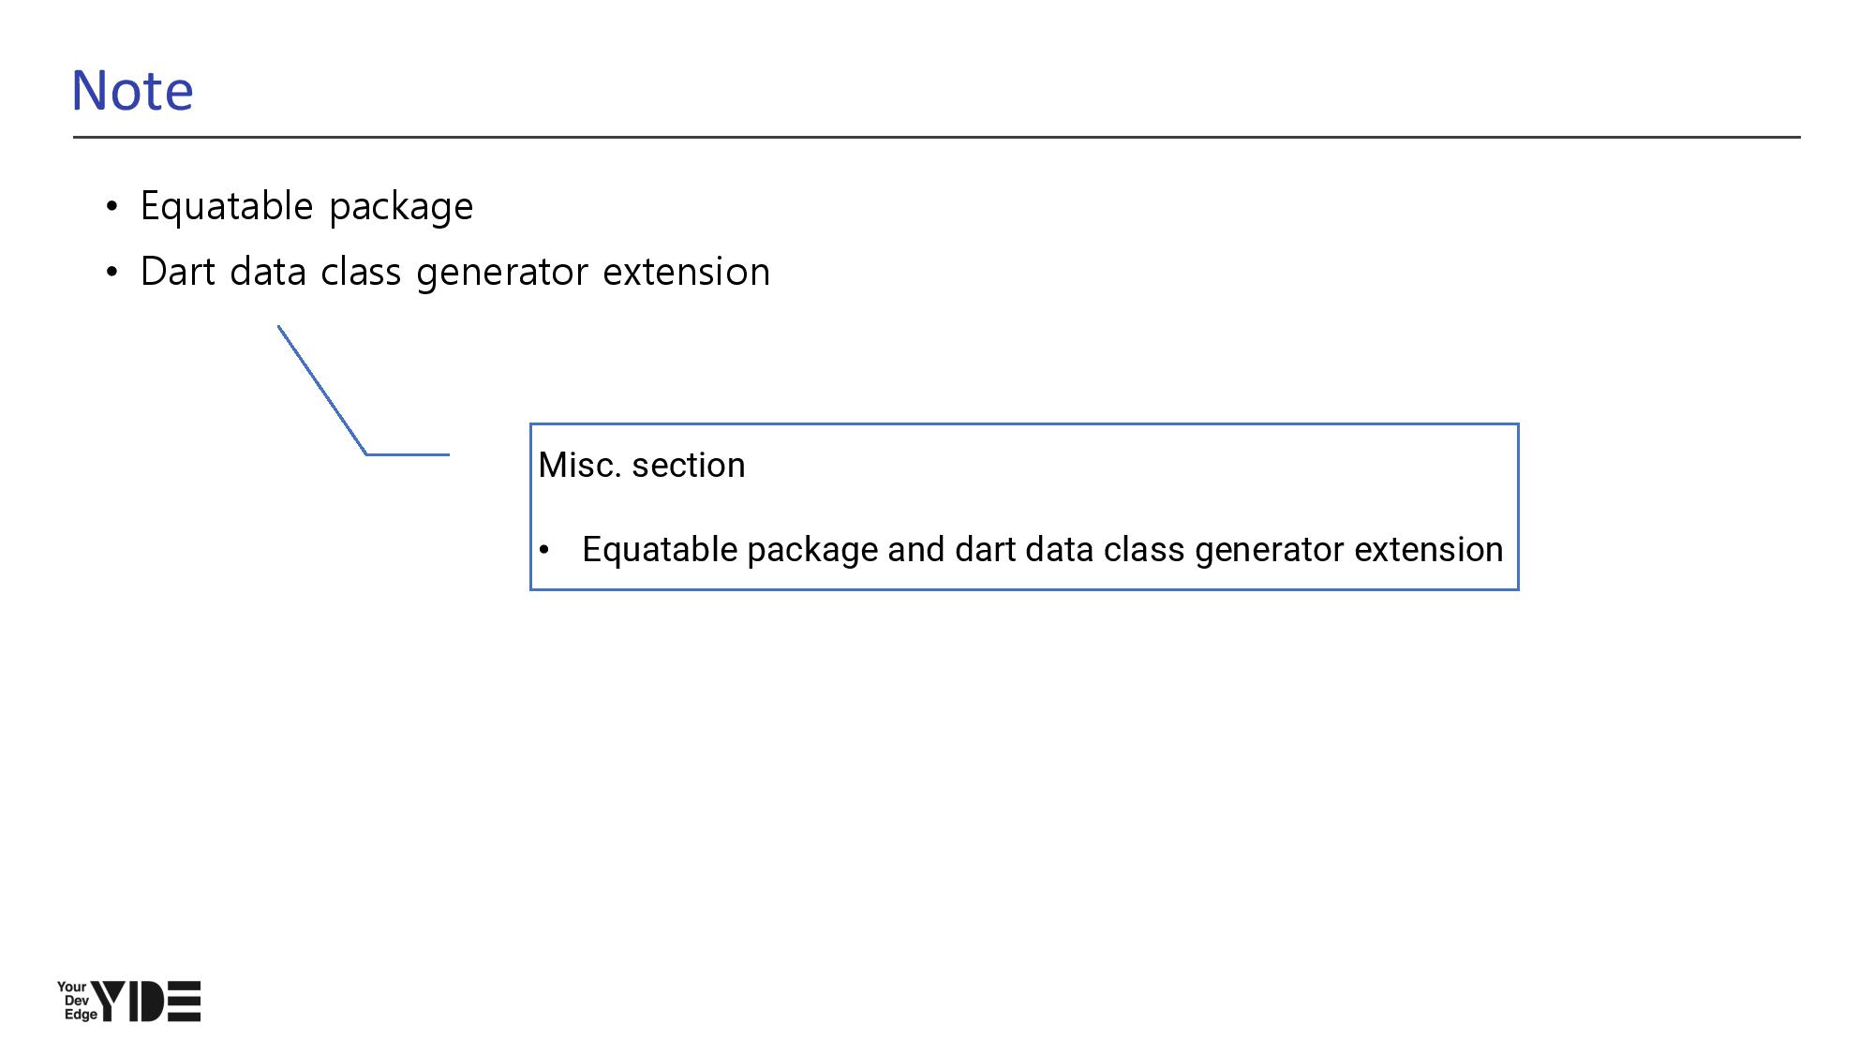1874x1054 pixels.
Task: Click the word "Dart" in the second bullet
Action: point(178,272)
